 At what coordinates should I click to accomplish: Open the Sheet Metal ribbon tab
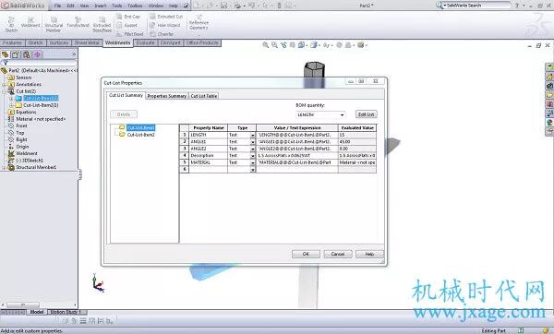click(x=87, y=42)
